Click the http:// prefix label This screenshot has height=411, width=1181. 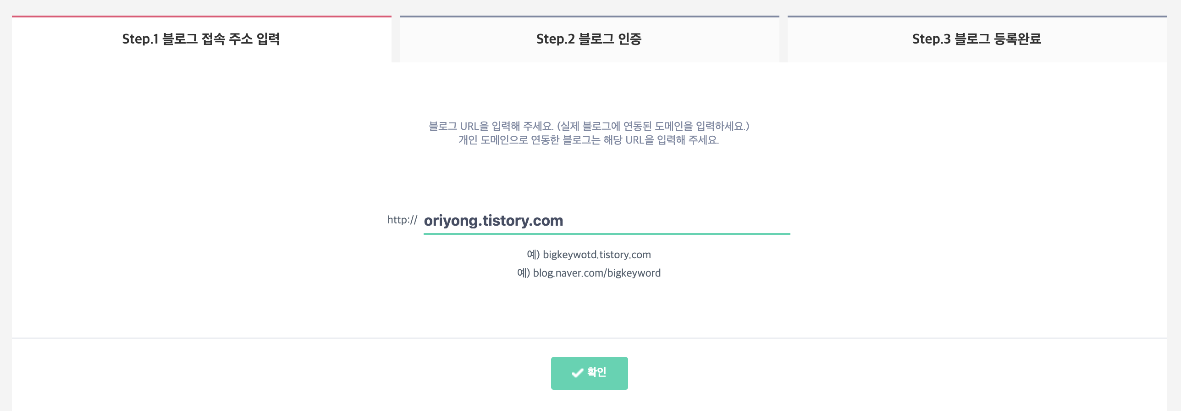coord(402,220)
